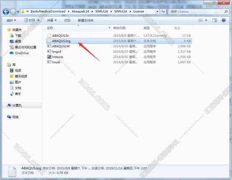This screenshot has width=232, height=180.
Task: Sort by the 大小 column header
Action: click(177, 28)
